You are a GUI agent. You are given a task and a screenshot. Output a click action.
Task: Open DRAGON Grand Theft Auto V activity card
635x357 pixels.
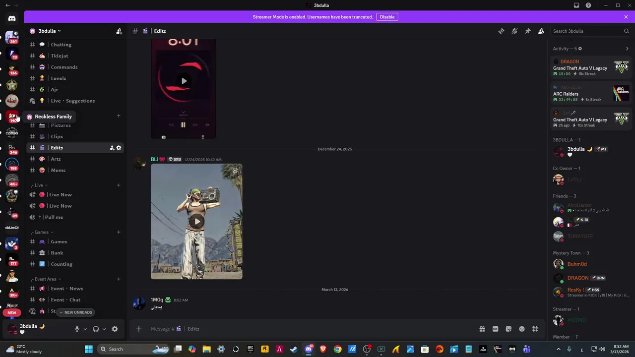click(x=591, y=68)
